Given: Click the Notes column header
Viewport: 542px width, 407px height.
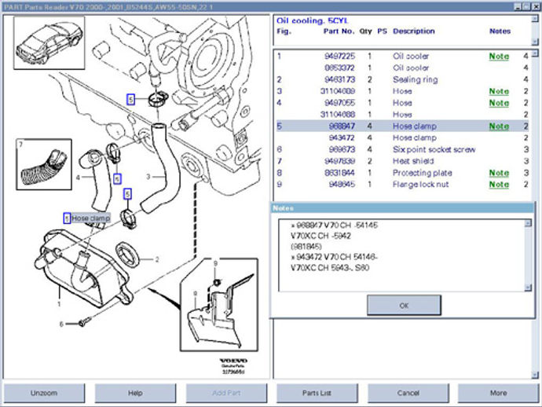Looking at the screenshot, I should 500,31.
